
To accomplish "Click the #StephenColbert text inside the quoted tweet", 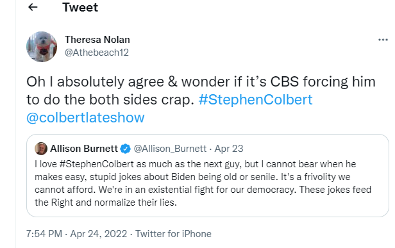I will 96,164.
